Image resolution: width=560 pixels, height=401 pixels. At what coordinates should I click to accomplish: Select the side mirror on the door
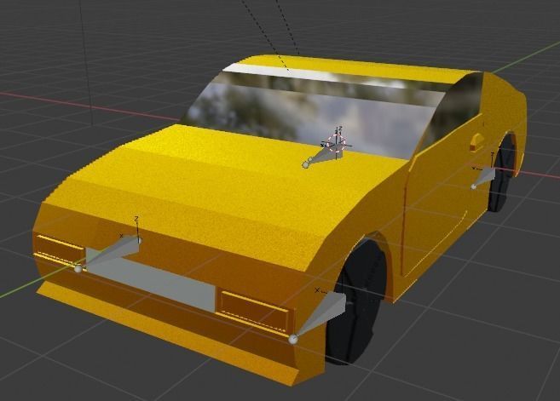476,142
